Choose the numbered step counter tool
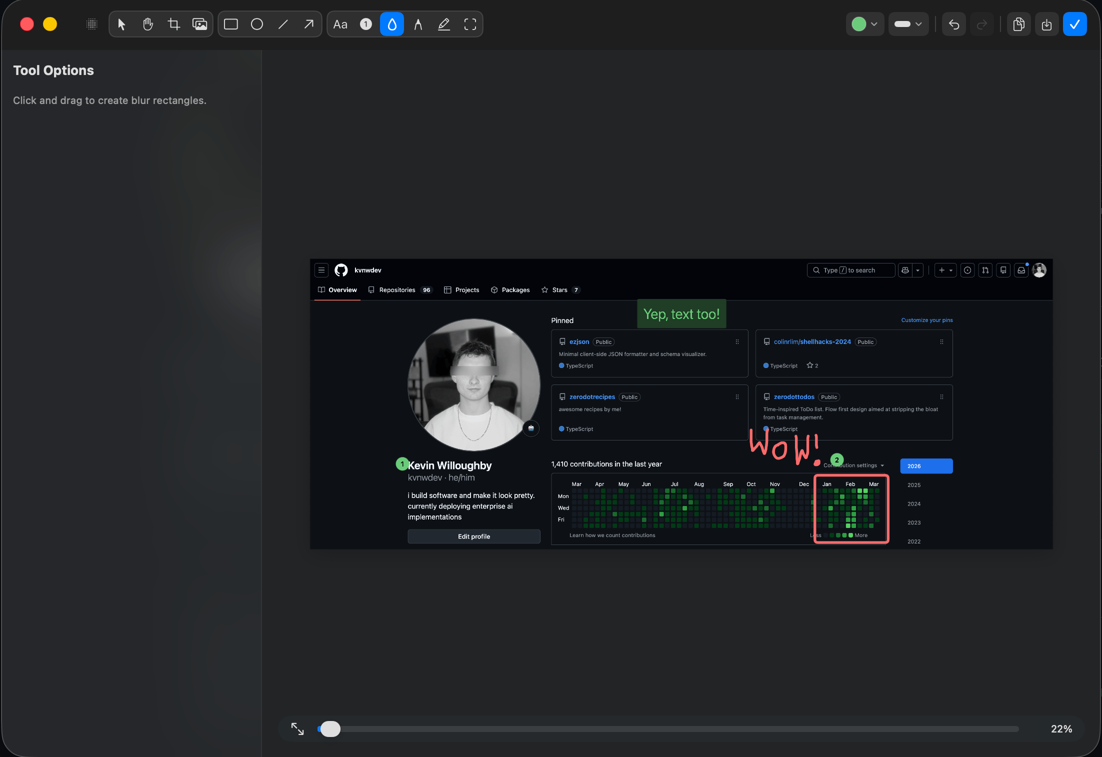This screenshot has height=757, width=1102. tap(366, 24)
